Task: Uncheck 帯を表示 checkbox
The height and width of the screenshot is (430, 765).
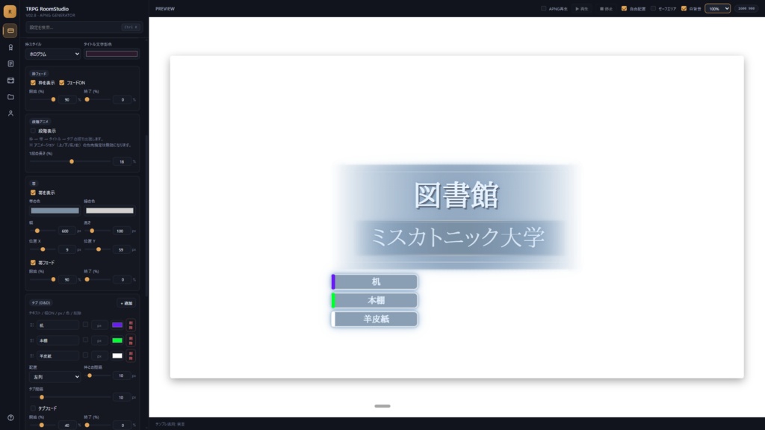Action: tap(33, 193)
